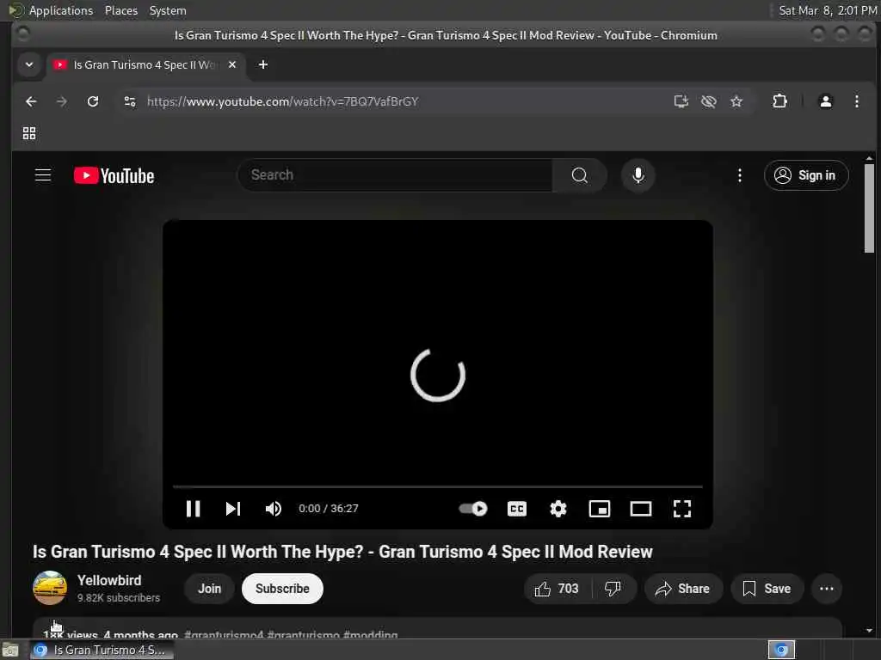Bookmark this page with star icon
This screenshot has height=660, width=881.
pos(736,101)
